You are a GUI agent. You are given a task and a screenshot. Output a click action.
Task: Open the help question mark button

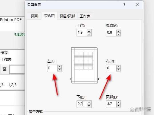click(124, 5)
